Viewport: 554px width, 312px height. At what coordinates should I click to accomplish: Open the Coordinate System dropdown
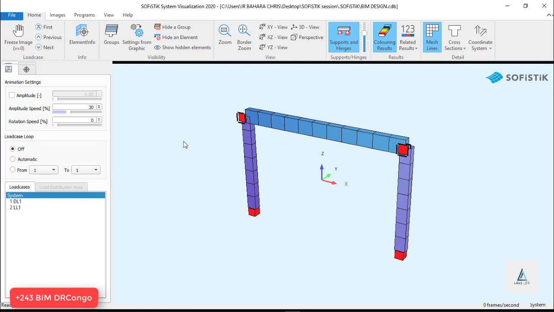480,38
